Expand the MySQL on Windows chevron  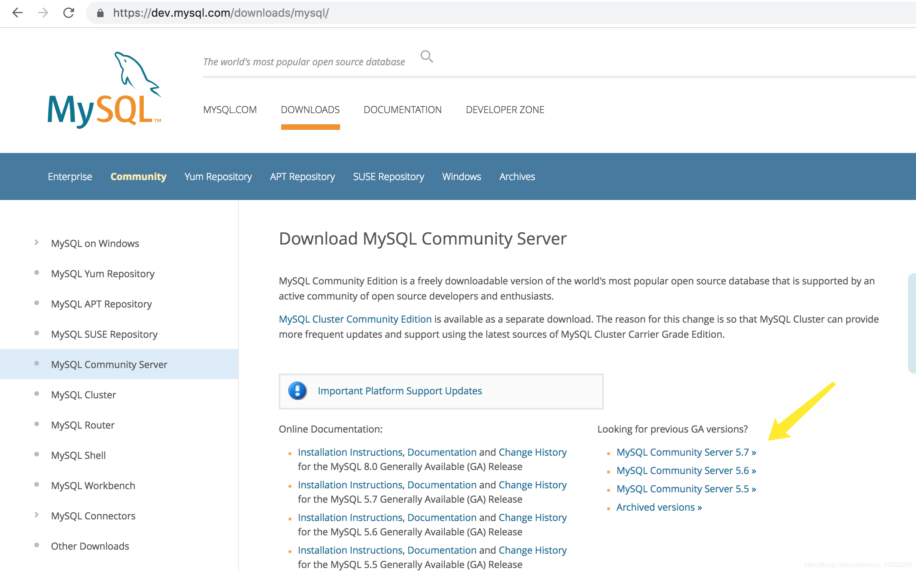click(x=37, y=242)
